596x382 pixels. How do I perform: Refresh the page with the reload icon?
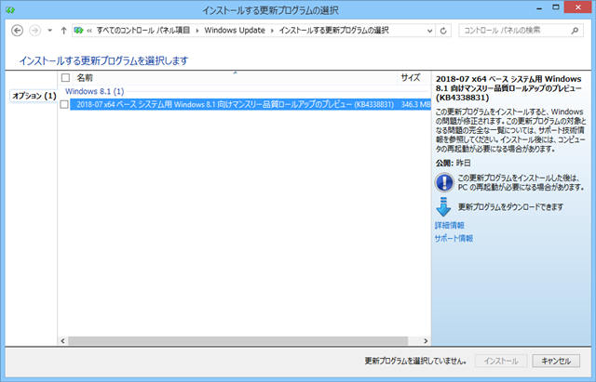click(443, 31)
